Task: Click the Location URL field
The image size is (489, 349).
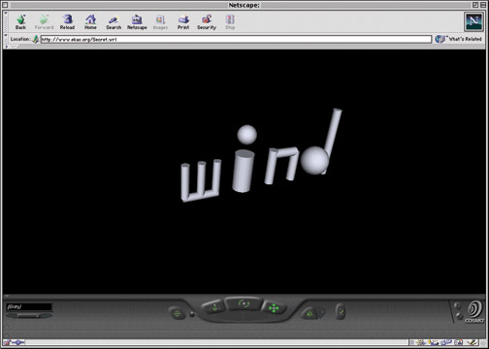Action: click(236, 40)
